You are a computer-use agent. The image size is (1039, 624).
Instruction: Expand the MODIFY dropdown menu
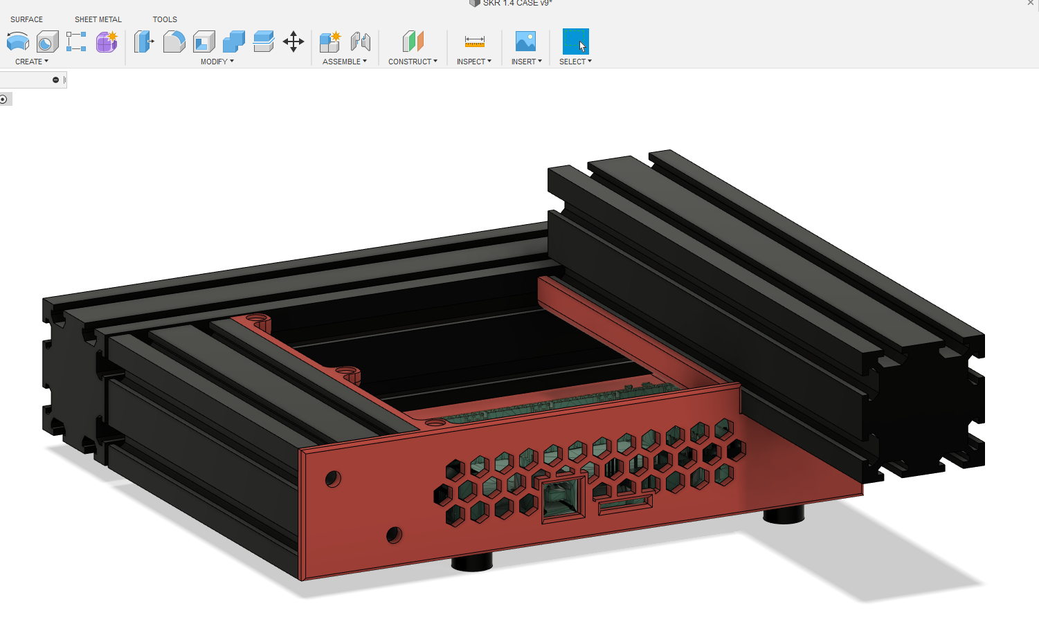click(x=217, y=62)
